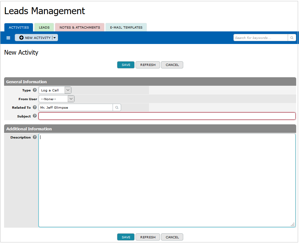Image resolution: width=299 pixels, height=244 pixels.
Task: Click the help icon beside Description
Action: click(x=35, y=137)
